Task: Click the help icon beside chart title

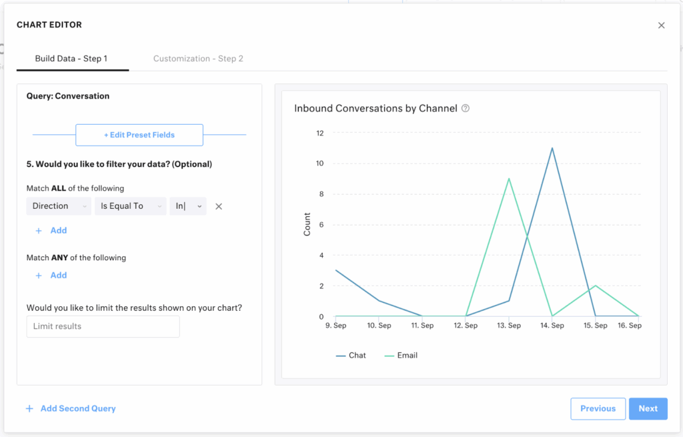Action: coord(466,108)
